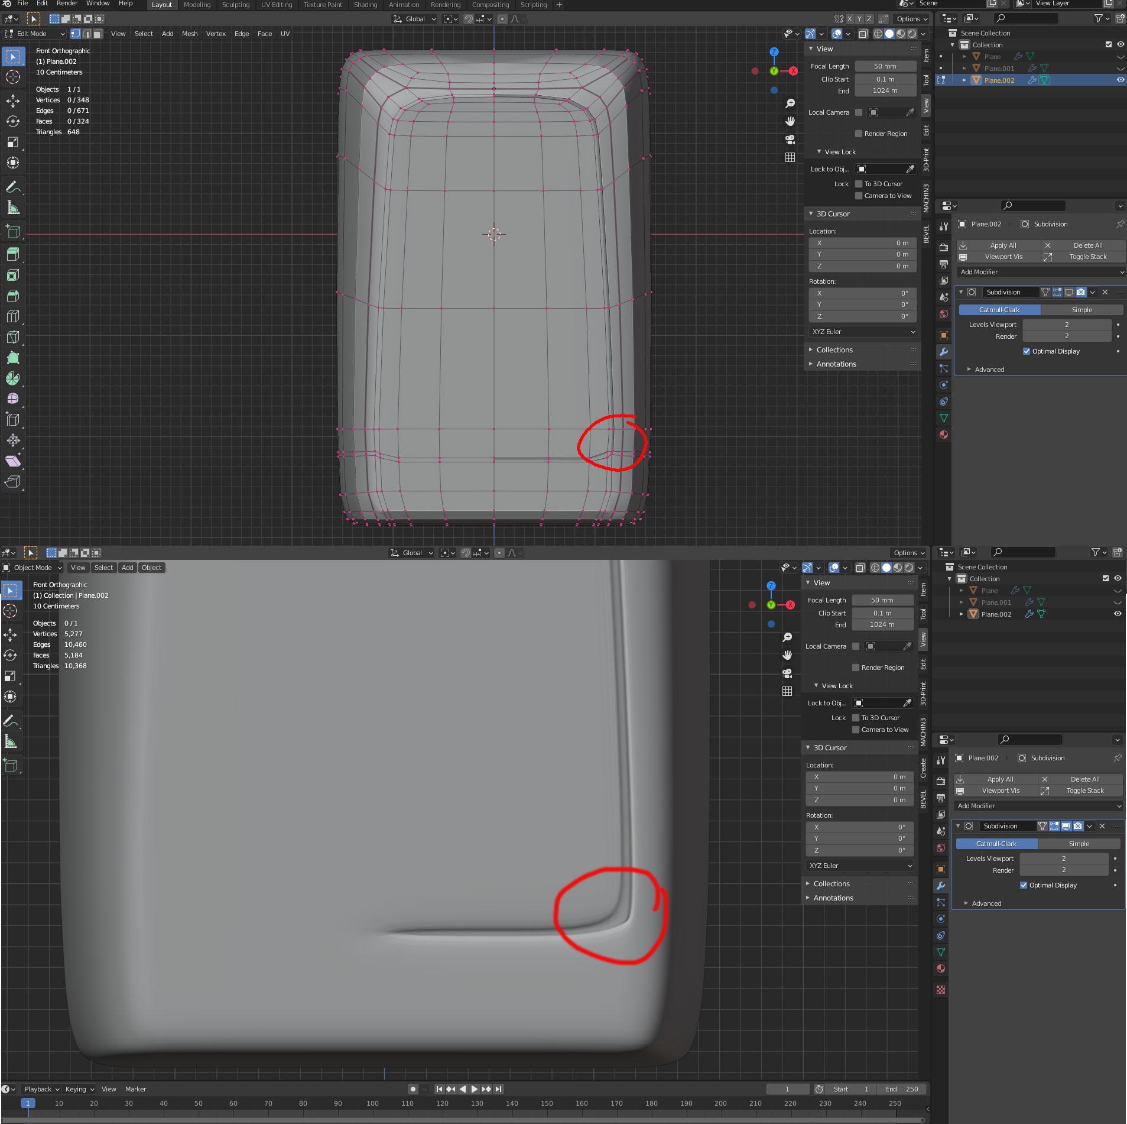Select the Loop Cut tool
This screenshot has width=1127, height=1124.
coord(12,316)
